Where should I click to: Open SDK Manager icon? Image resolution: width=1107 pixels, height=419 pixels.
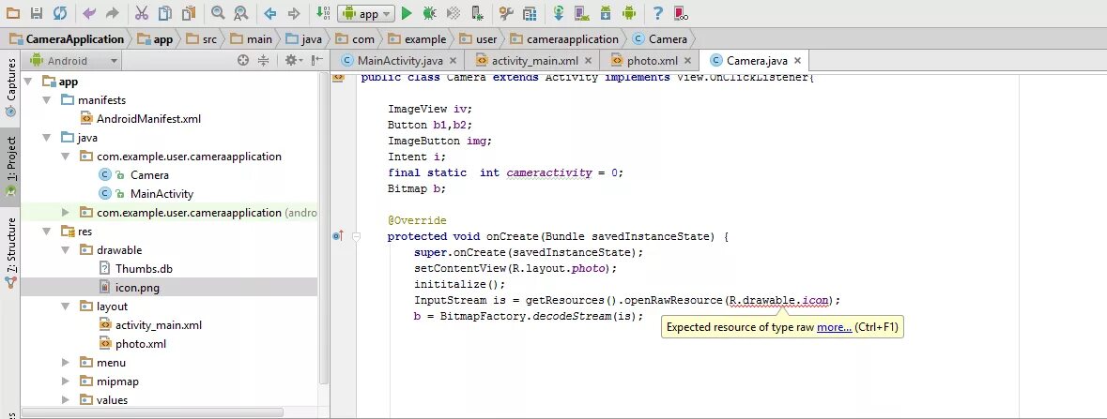[x=605, y=13]
